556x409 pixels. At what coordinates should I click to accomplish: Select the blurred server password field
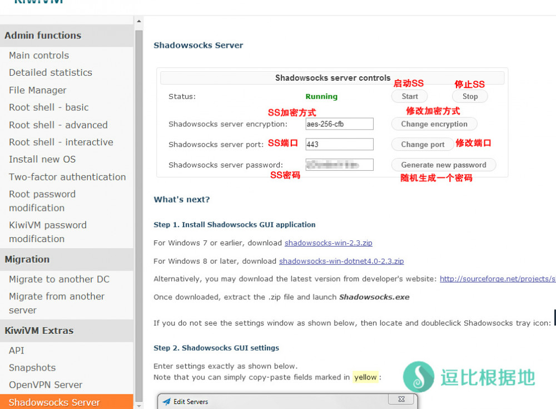(x=339, y=165)
